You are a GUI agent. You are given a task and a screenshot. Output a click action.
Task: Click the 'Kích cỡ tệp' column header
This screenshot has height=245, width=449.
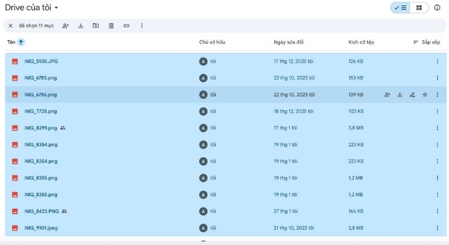point(361,42)
